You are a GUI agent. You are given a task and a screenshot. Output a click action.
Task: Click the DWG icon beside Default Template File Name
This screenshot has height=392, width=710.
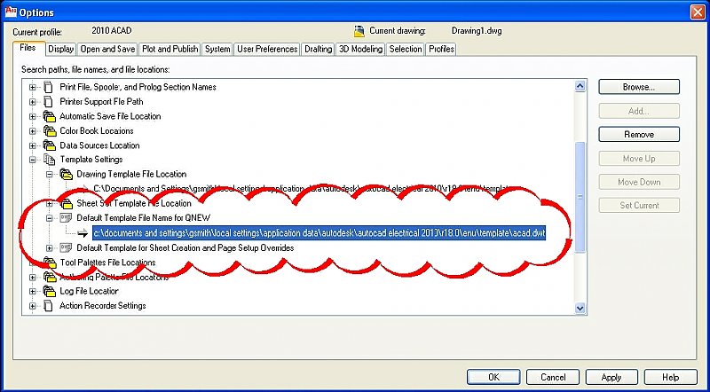66,217
